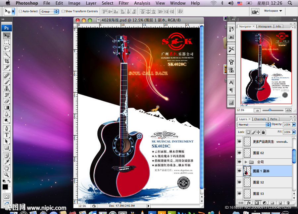Select the Crop tool

coord(7,61)
